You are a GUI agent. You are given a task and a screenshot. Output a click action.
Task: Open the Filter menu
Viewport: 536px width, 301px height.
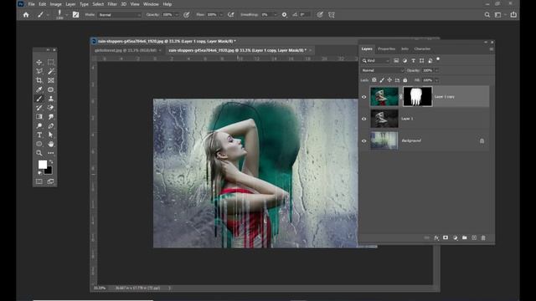pos(112,4)
